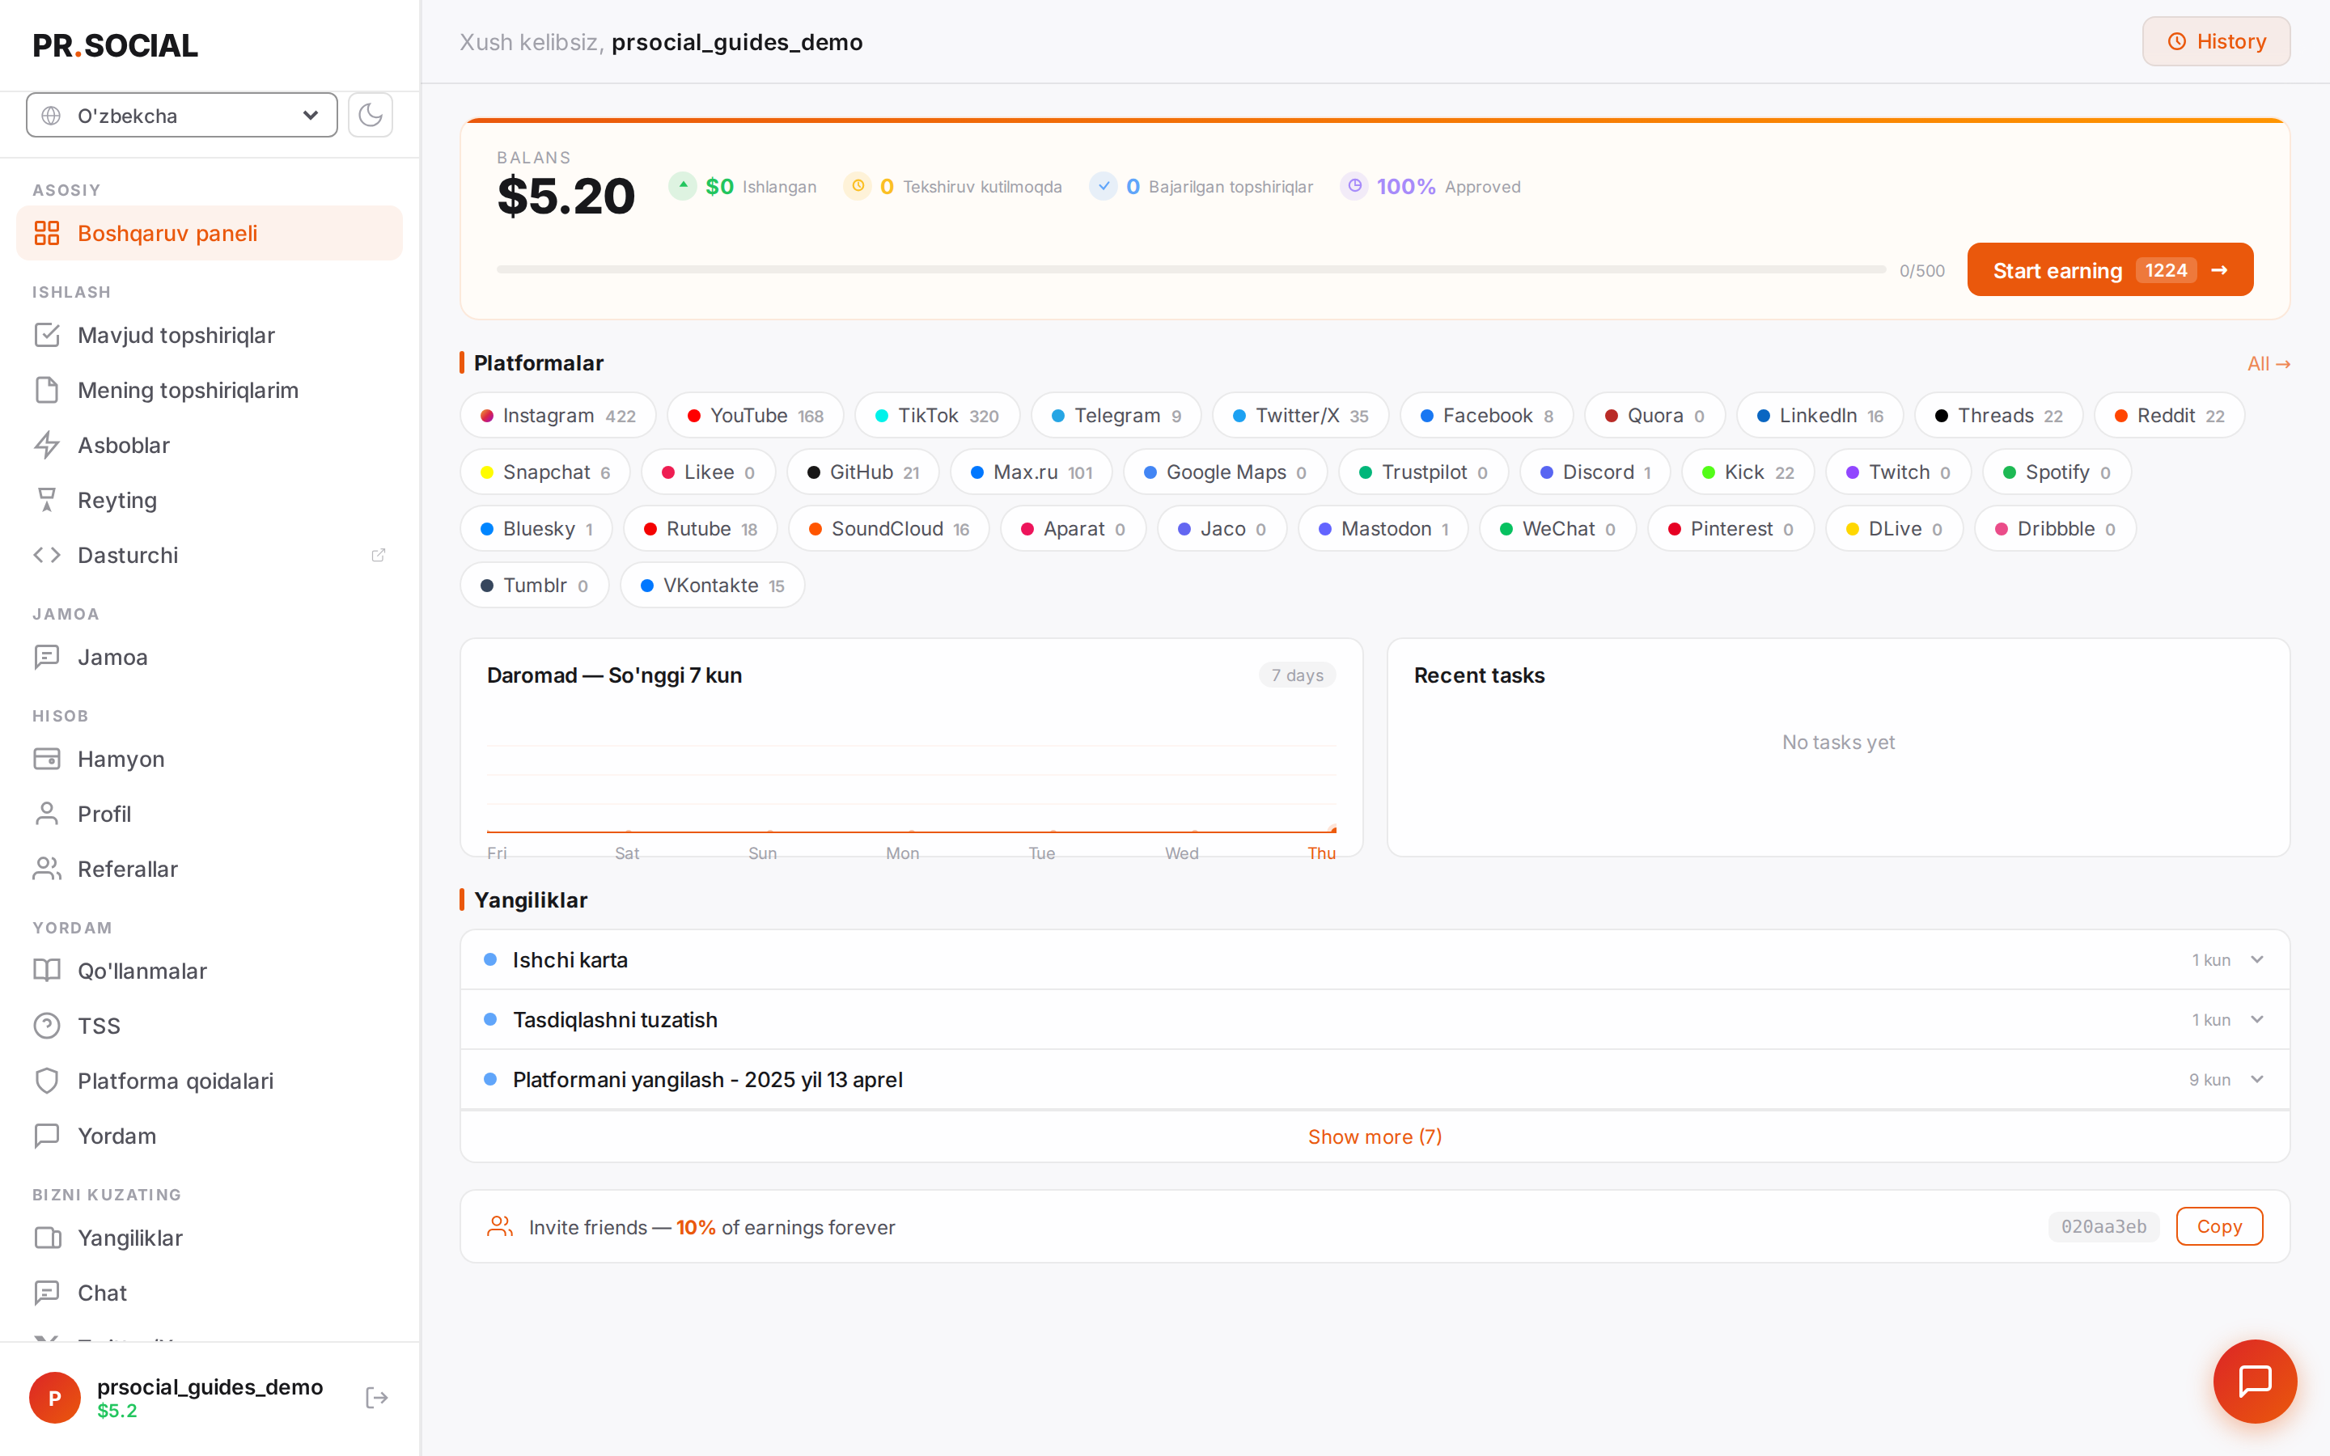Image resolution: width=2330 pixels, height=1456 pixels.
Task: Click the Asboblar lightning bolt icon
Action: coord(46,445)
